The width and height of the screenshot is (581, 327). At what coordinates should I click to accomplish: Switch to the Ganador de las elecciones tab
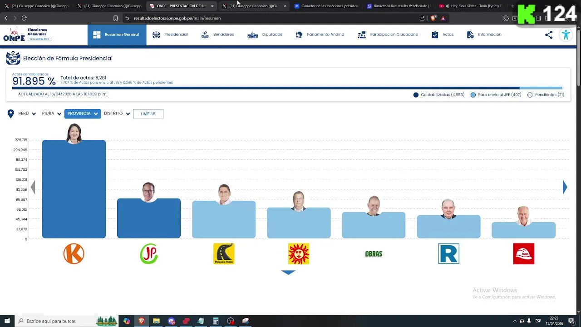click(327, 6)
